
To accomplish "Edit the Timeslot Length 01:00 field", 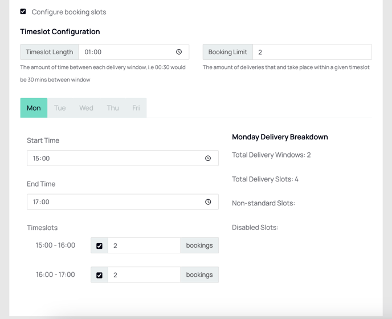I will point(134,52).
